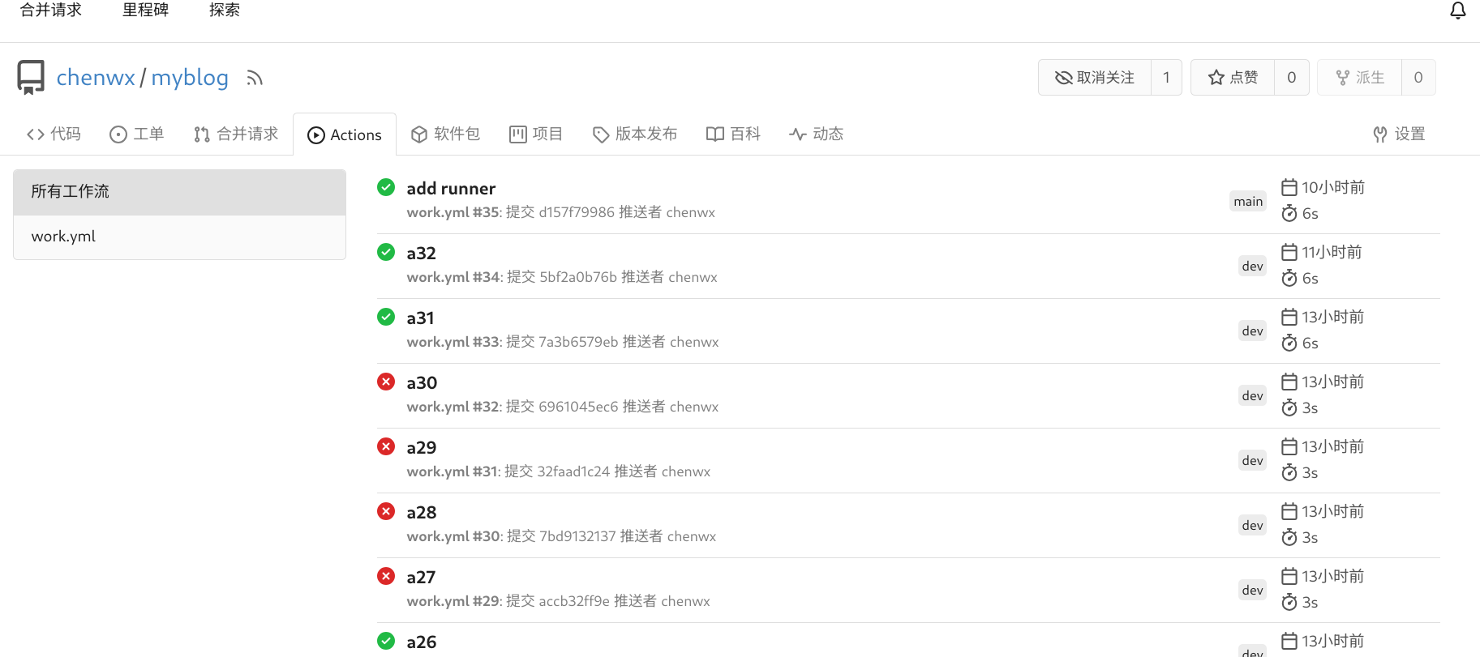Click red failure icon of a30 run
Screen dimensions: 1480x657
point(386,382)
